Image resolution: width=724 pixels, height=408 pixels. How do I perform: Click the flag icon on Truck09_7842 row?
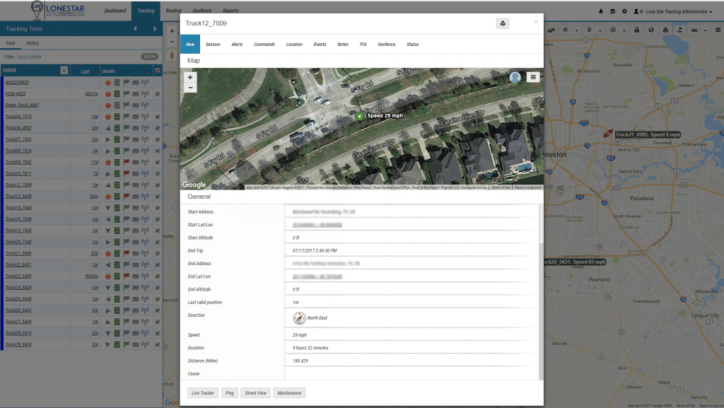tap(127, 162)
